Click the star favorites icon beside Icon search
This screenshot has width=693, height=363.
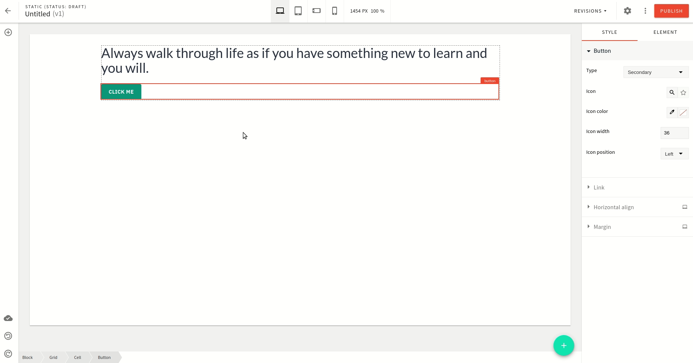pyautogui.click(x=683, y=93)
